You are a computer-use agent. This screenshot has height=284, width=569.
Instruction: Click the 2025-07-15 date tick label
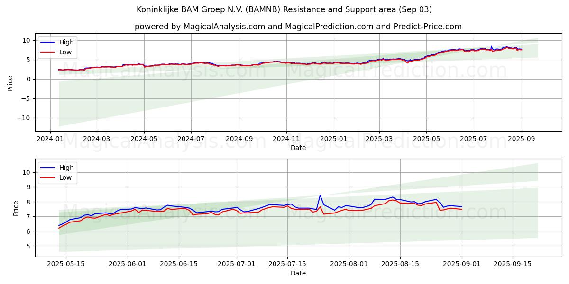point(287,264)
